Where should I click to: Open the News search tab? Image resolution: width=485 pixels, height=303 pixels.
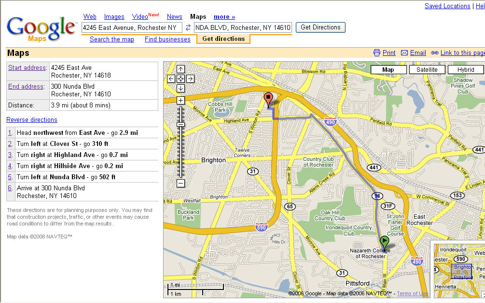point(174,17)
